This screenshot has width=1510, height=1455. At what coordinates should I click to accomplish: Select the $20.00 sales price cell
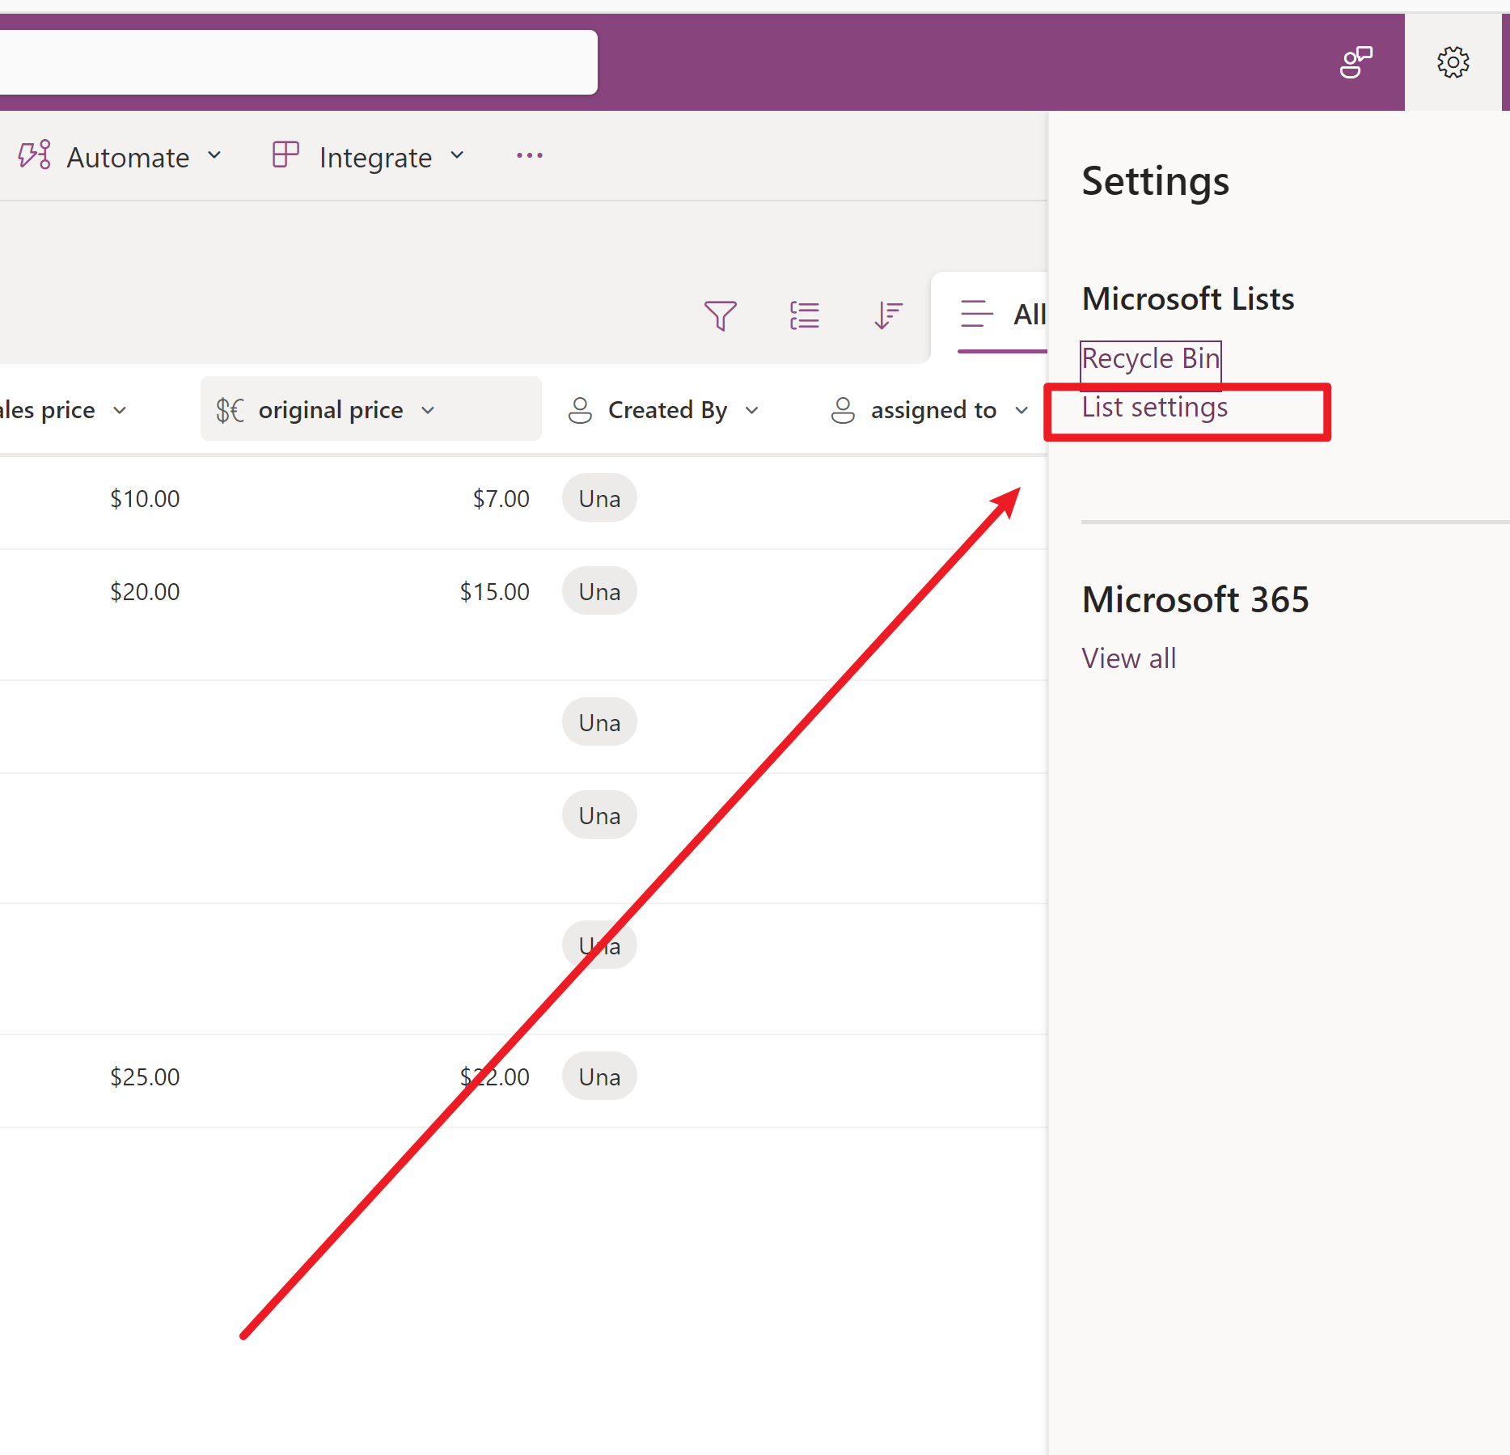145,592
